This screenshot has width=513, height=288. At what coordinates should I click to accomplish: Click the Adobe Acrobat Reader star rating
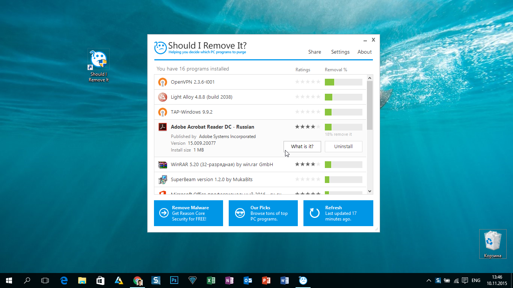pyautogui.click(x=308, y=127)
